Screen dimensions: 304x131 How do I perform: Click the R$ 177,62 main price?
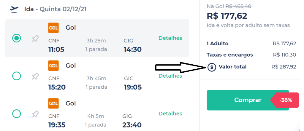tap(227, 16)
